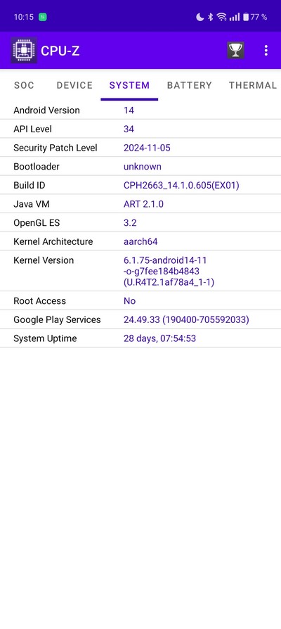Tap the cellular signal bars icon
The width and height of the screenshot is (281, 629).
(235, 17)
